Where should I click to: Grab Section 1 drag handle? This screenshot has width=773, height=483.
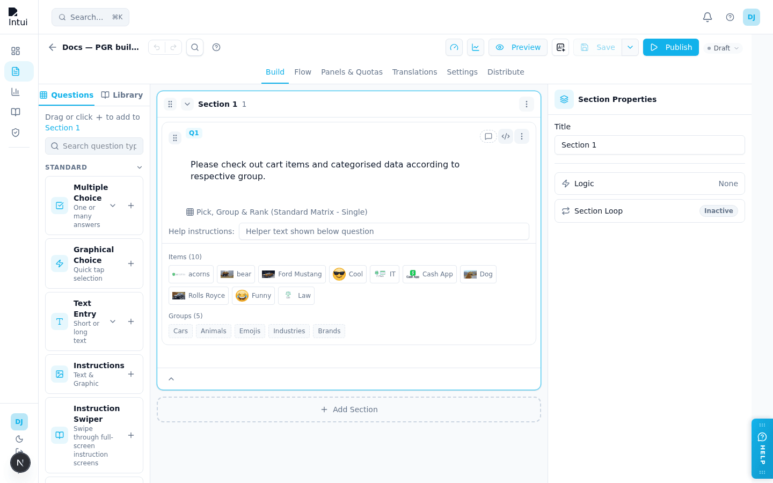[x=170, y=104]
